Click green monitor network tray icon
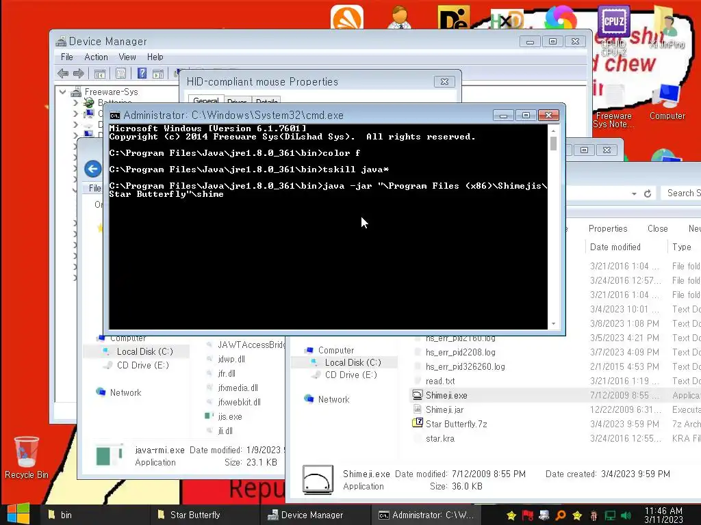701x525 pixels. click(x=610, y=515)
